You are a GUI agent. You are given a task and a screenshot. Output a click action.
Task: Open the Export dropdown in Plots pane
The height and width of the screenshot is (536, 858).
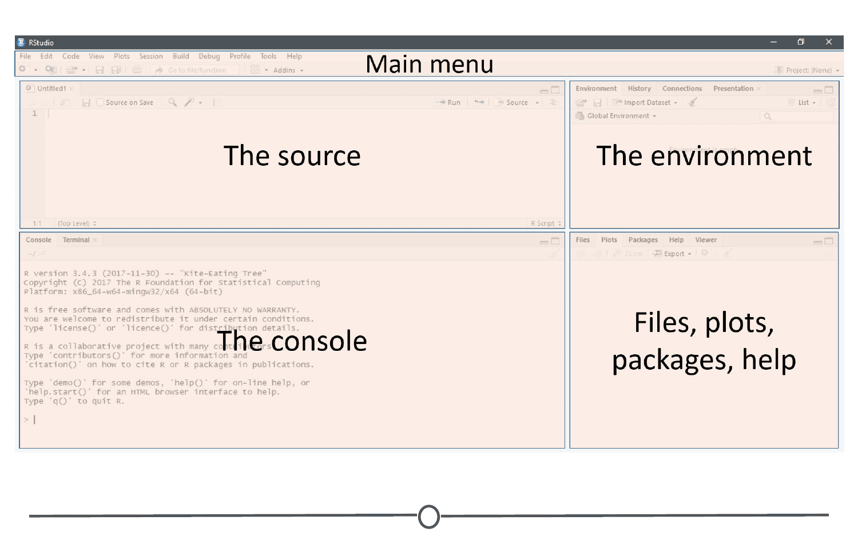pyautogui.click(x=673, y=254)
